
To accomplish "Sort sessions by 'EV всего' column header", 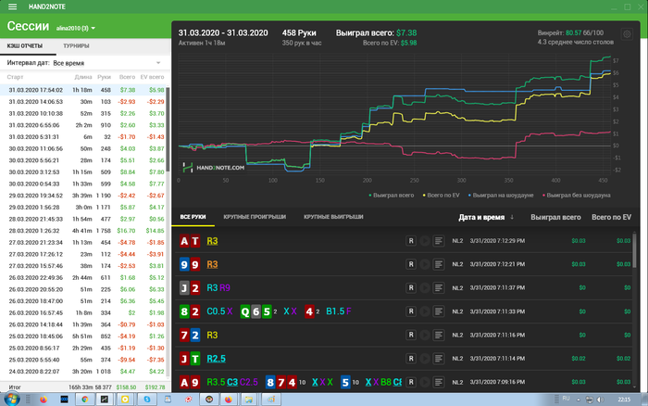I will coord(152,77).
